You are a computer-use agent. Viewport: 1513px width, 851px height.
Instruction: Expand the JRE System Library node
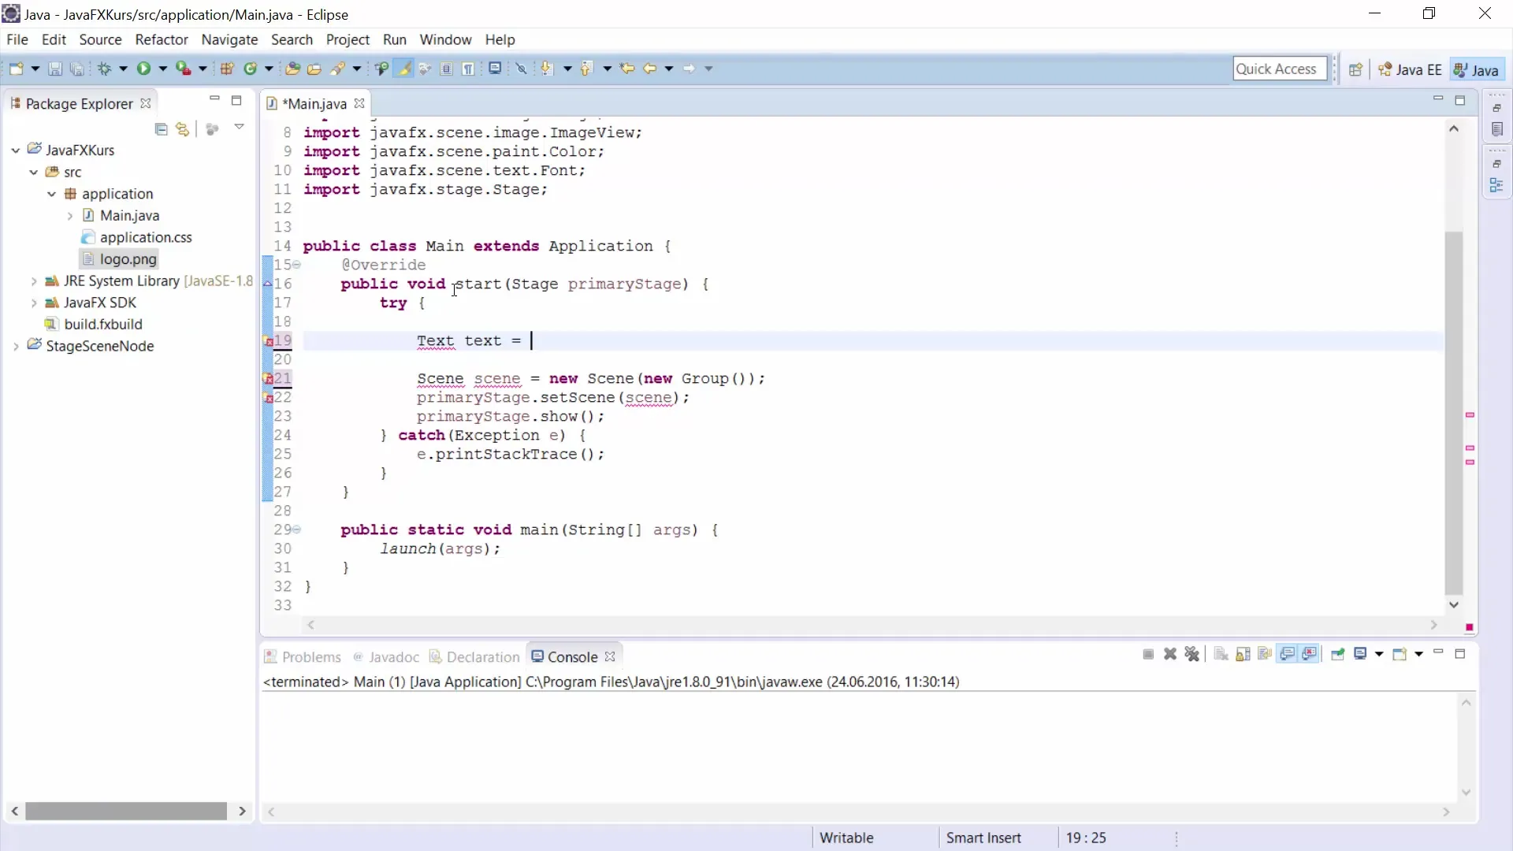(34, 281)
